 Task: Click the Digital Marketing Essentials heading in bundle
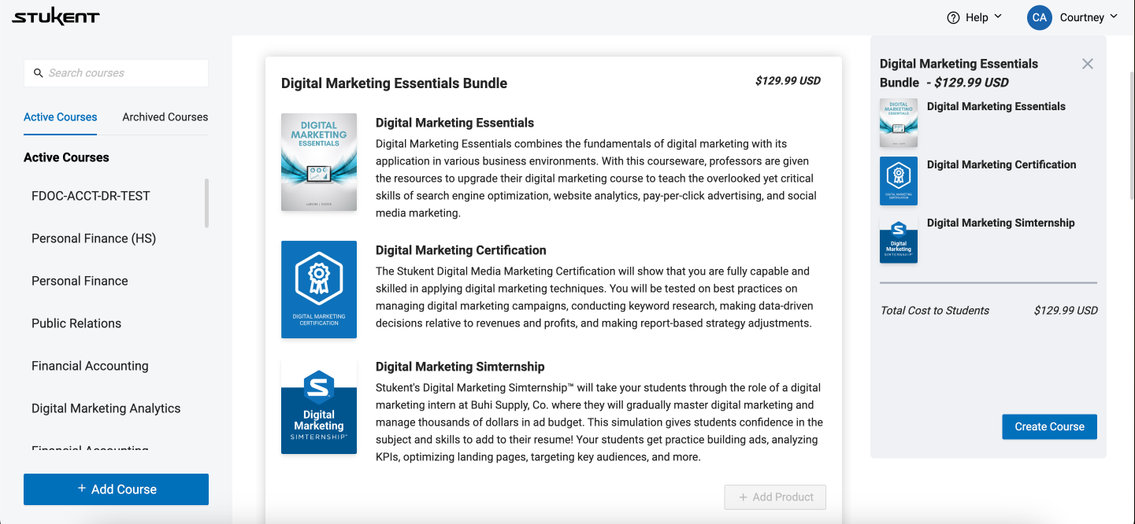pos(454,123)
